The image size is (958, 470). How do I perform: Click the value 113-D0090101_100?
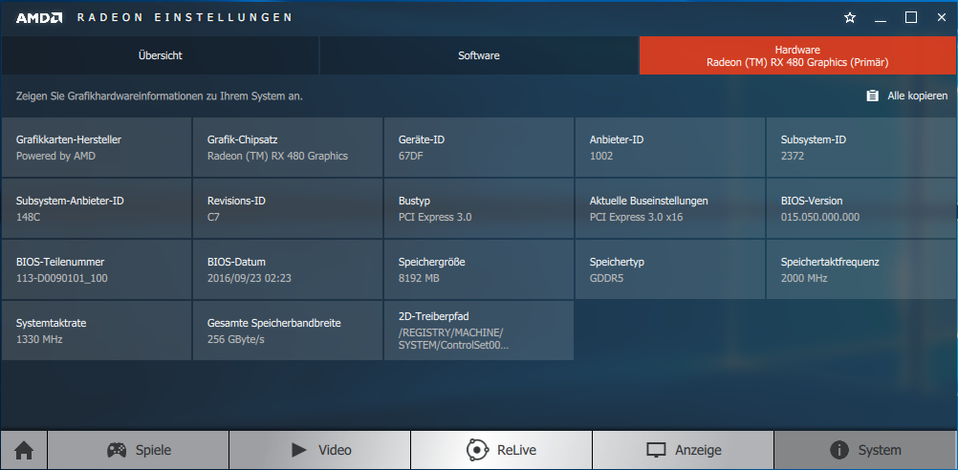[x=62, y=278]
